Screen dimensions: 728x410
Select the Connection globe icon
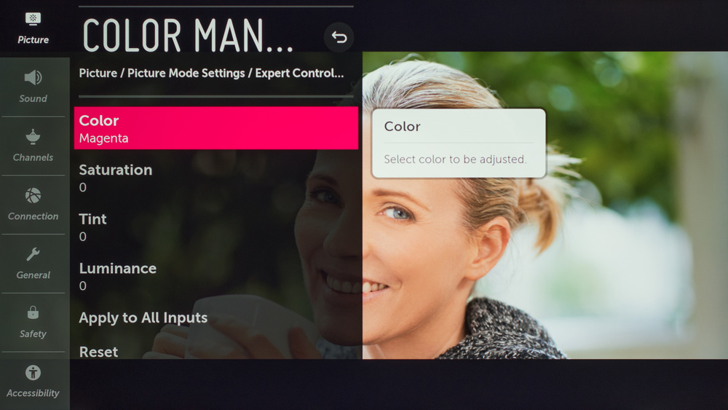33,195
